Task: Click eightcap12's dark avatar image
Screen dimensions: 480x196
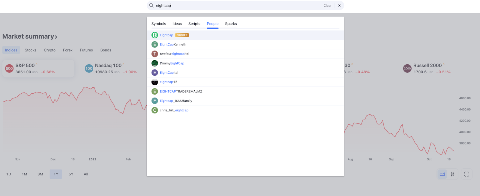Action: [154, 82]
